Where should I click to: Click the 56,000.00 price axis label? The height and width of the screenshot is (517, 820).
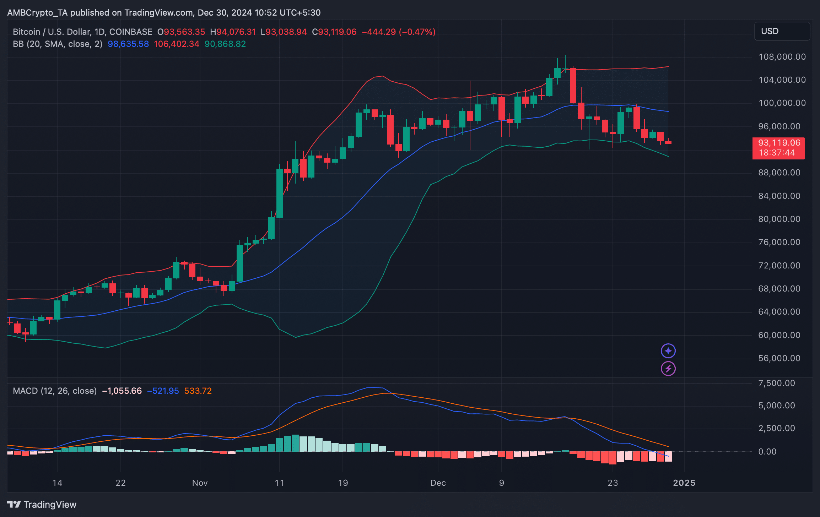point(779,358)
